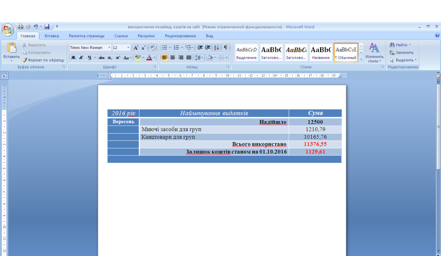Click the Save icon in quick access toolbar

point(47,27)
